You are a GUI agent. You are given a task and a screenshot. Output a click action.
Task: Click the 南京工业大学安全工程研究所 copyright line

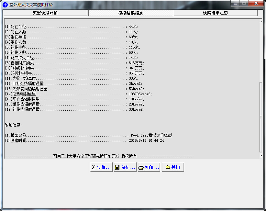[x=99, y=156]
